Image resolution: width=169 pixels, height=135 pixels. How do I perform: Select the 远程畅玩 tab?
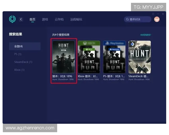pos(76,19)
